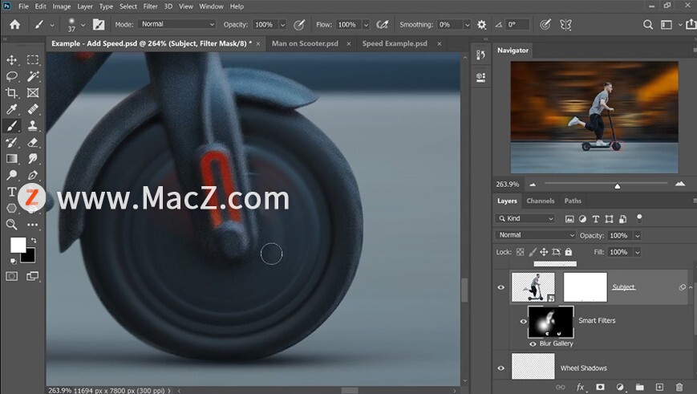The image size is (697, 394).
Task: Click the brush angle input field
Action: [517, 25]
